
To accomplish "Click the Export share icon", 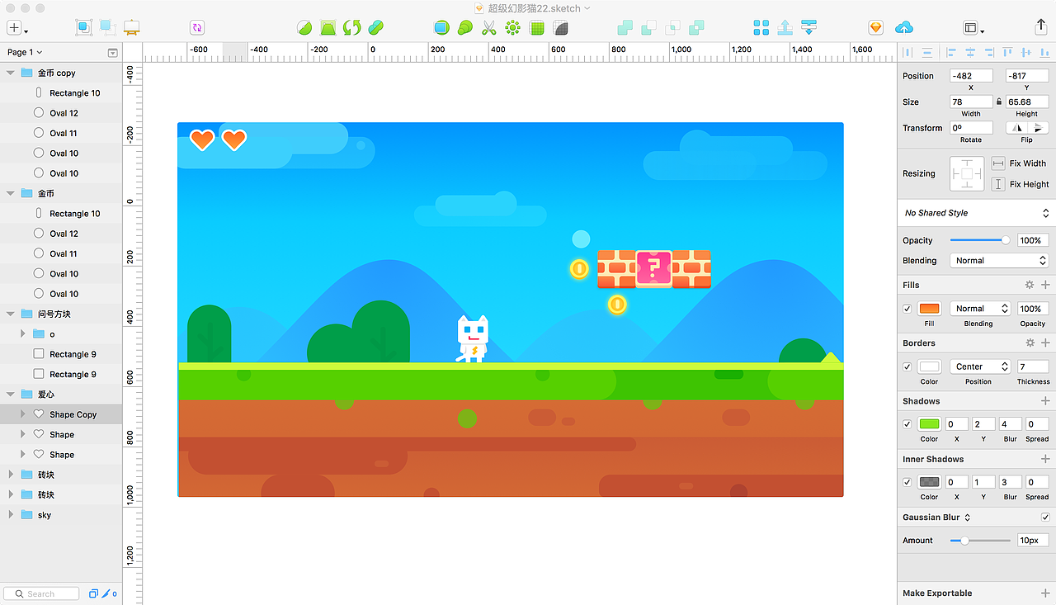I will [x=1041, y=27].
